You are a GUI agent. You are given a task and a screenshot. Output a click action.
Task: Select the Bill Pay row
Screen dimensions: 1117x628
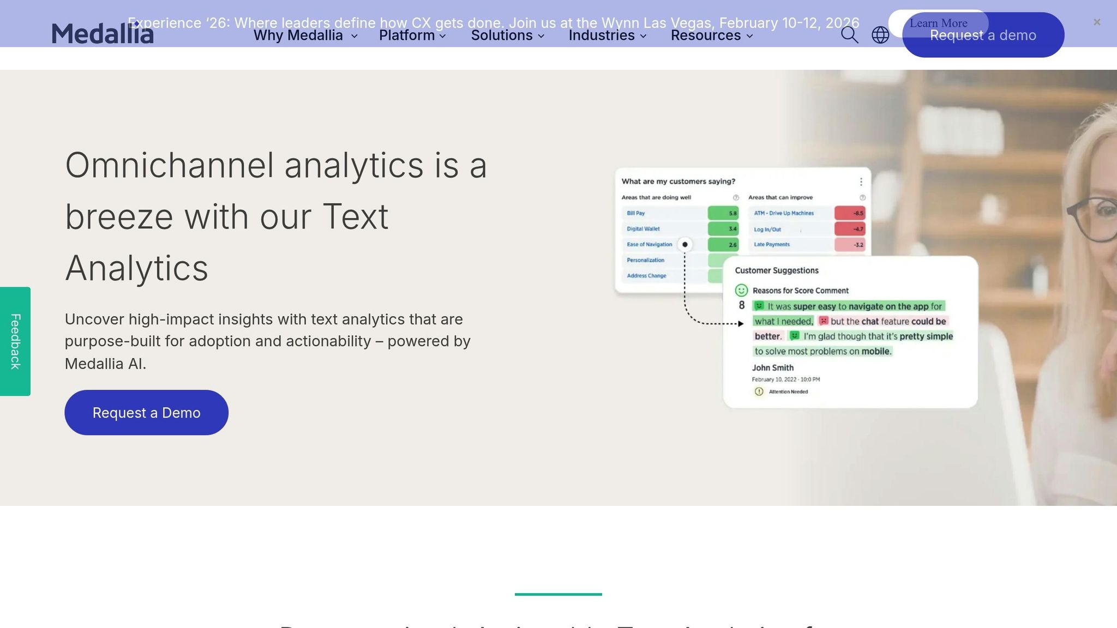pyautogui.click(x=680, y=213)
